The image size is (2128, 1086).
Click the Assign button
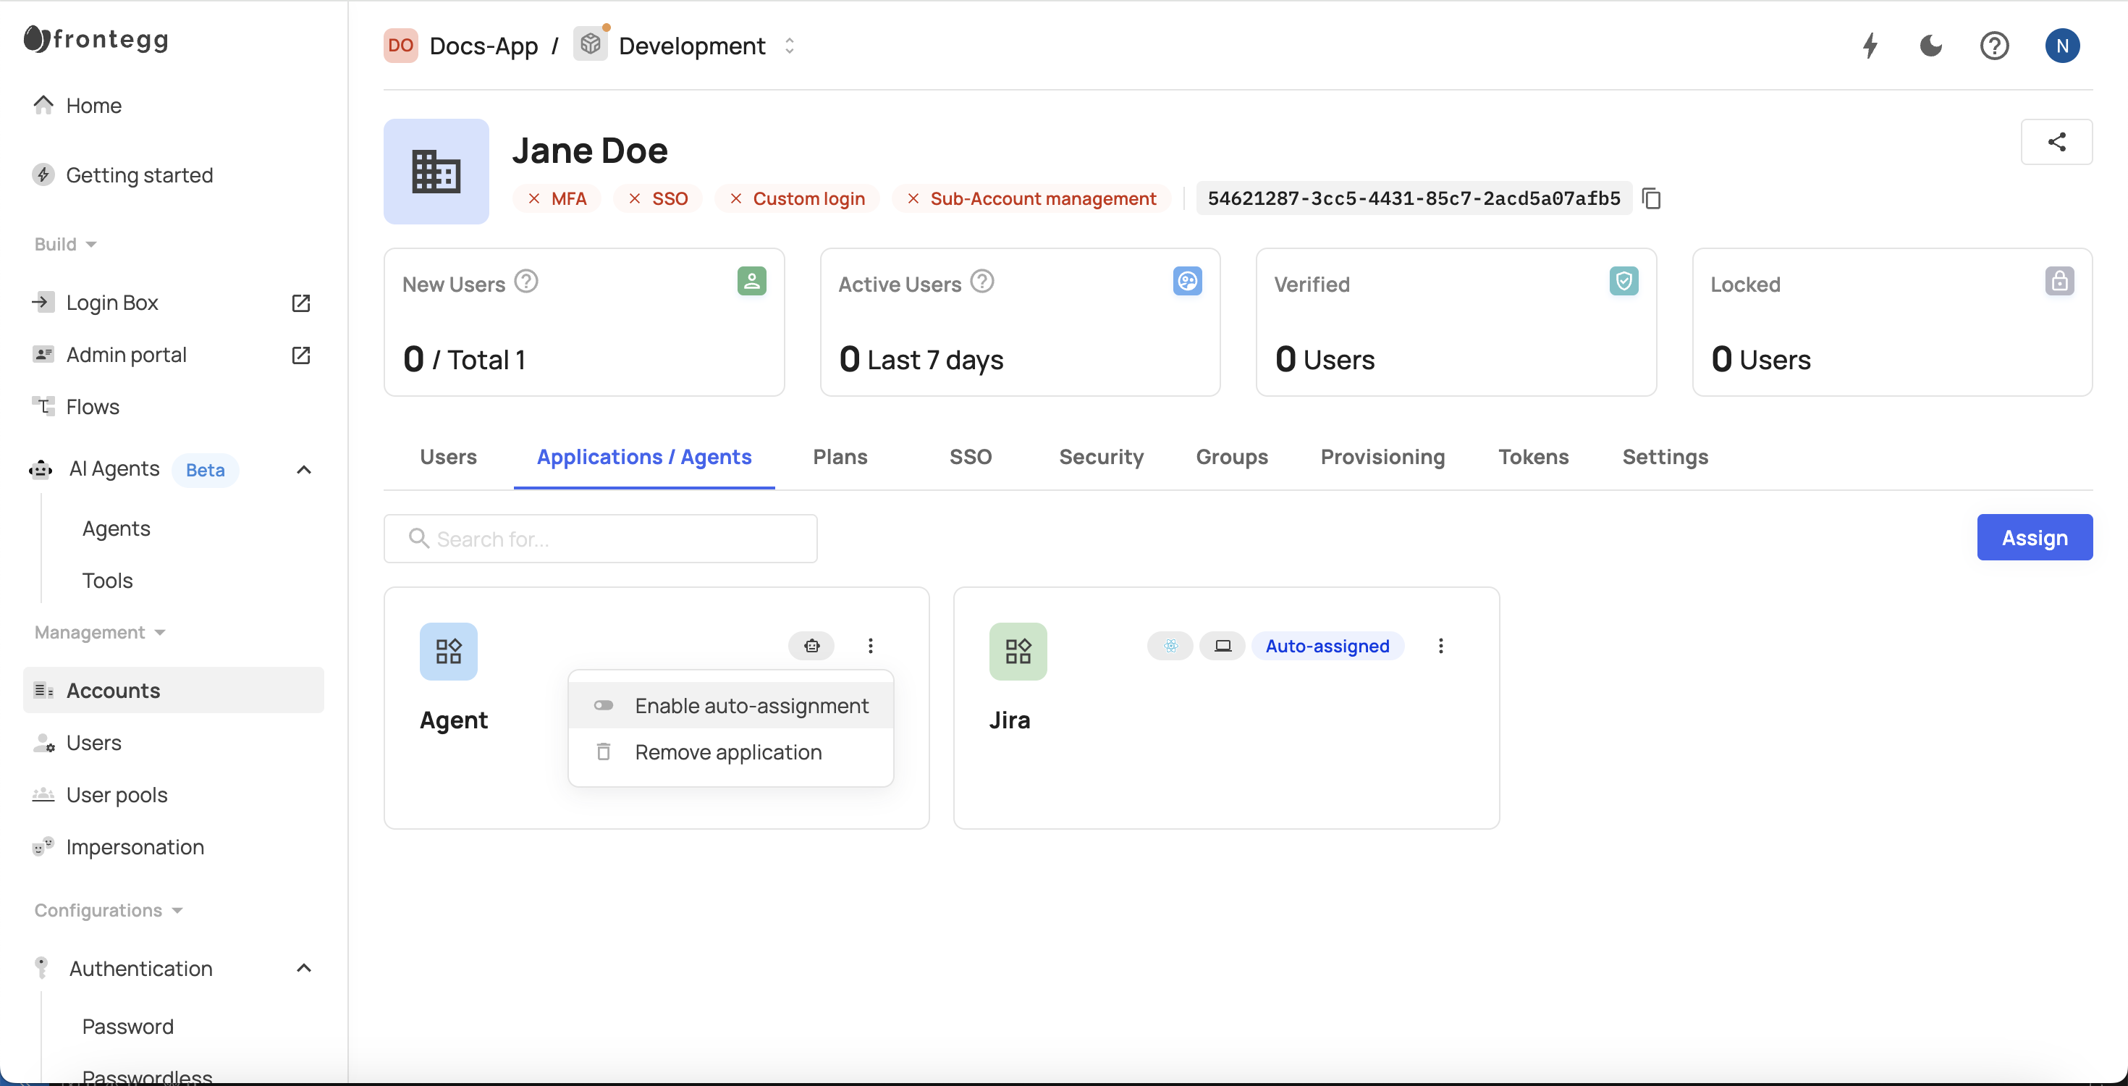(2035, 536)
